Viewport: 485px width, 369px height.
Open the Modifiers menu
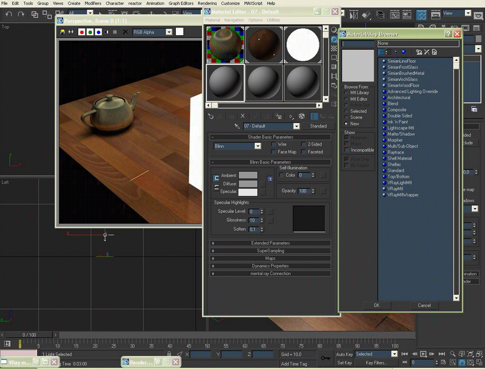[x=93, y=3]
